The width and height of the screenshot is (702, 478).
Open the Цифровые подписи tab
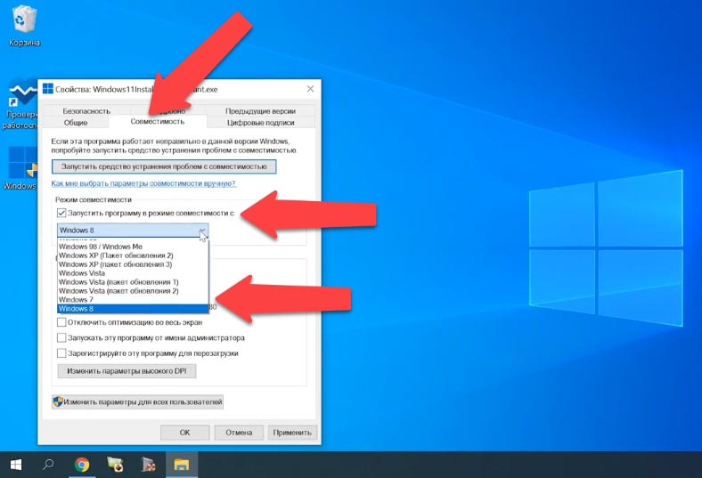coord(260,123)
